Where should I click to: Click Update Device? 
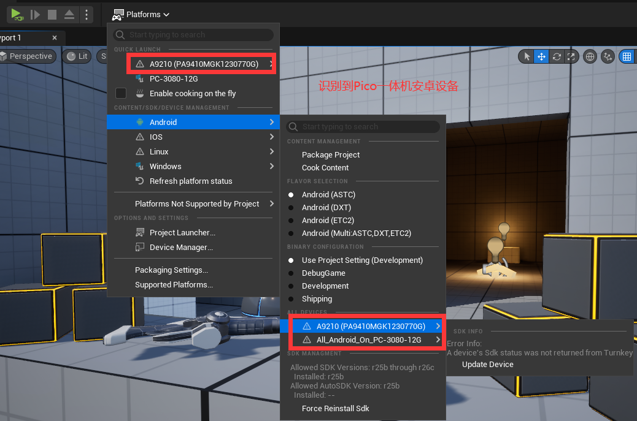pyautogui.click(x=487, y=364)
